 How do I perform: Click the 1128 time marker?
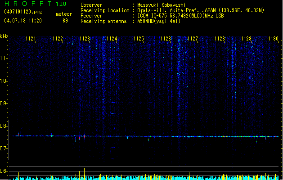coord(220,39)
